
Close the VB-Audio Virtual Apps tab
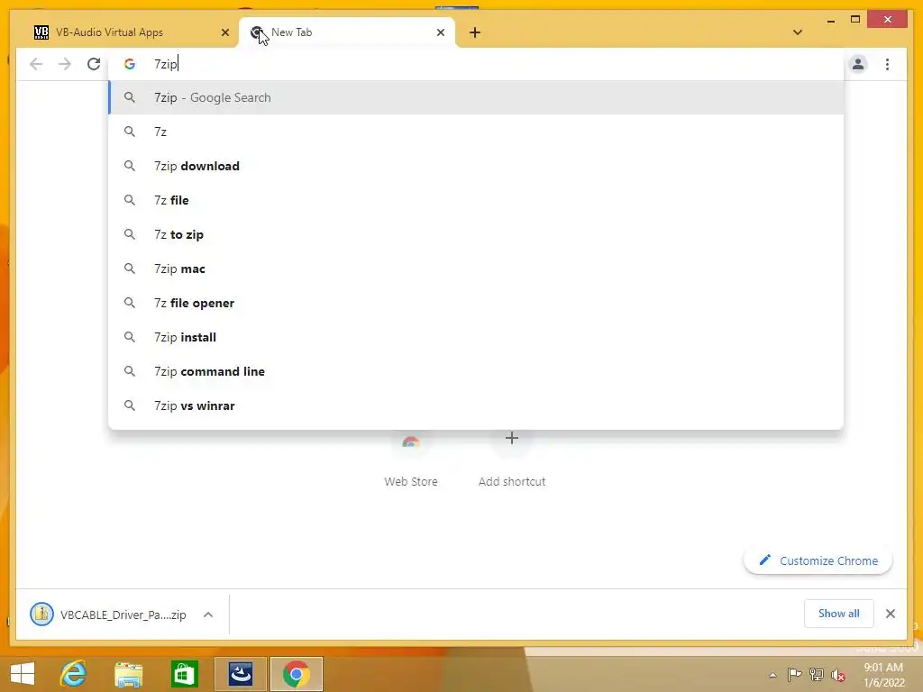(224, 32)
